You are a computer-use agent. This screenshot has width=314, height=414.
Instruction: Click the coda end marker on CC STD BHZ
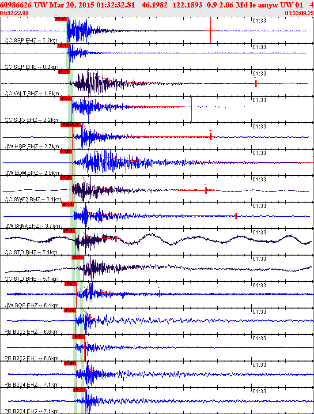click(116, 239)
